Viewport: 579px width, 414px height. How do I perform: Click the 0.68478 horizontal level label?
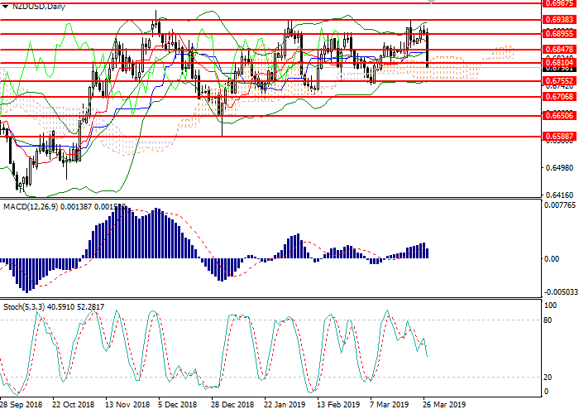557,50
